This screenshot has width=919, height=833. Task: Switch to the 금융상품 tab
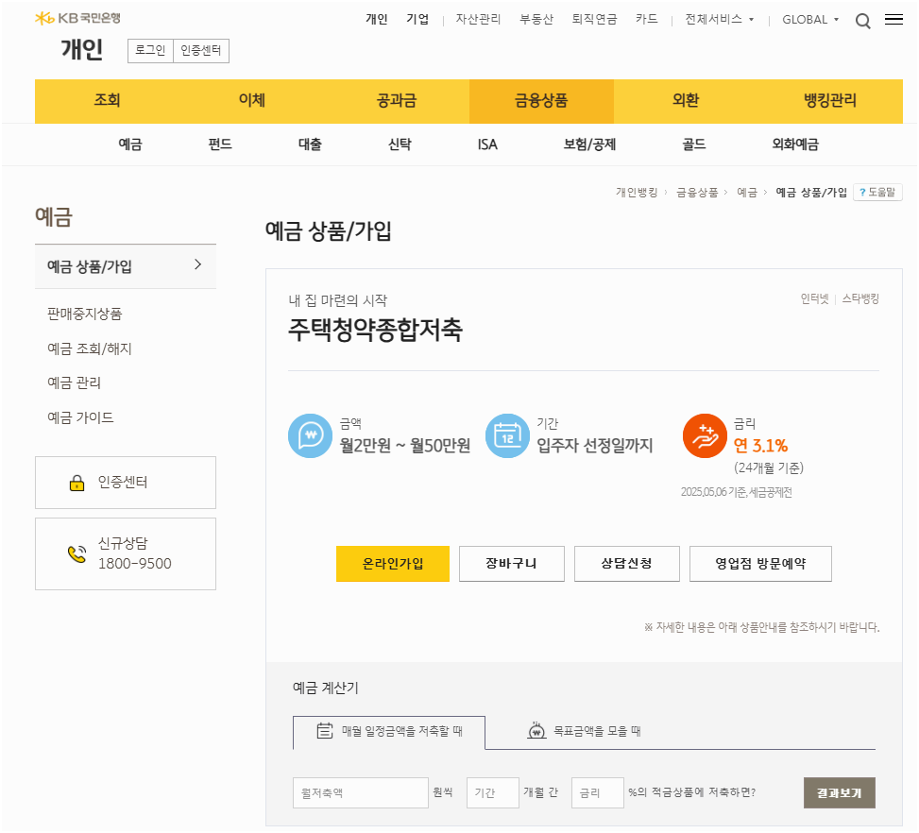[x=541, y=101]
